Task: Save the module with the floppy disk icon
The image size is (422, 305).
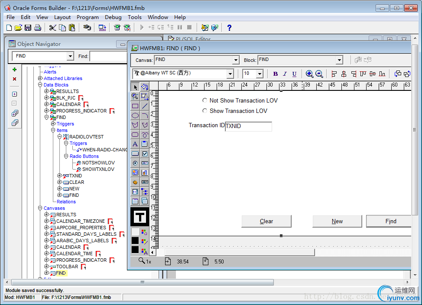Action: click(28, 28)
